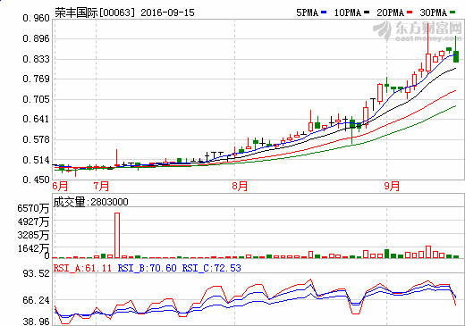The height and width of the screenshot is (326, 465).
Task: Click the 7月 month label
Action: pos(101,186)
